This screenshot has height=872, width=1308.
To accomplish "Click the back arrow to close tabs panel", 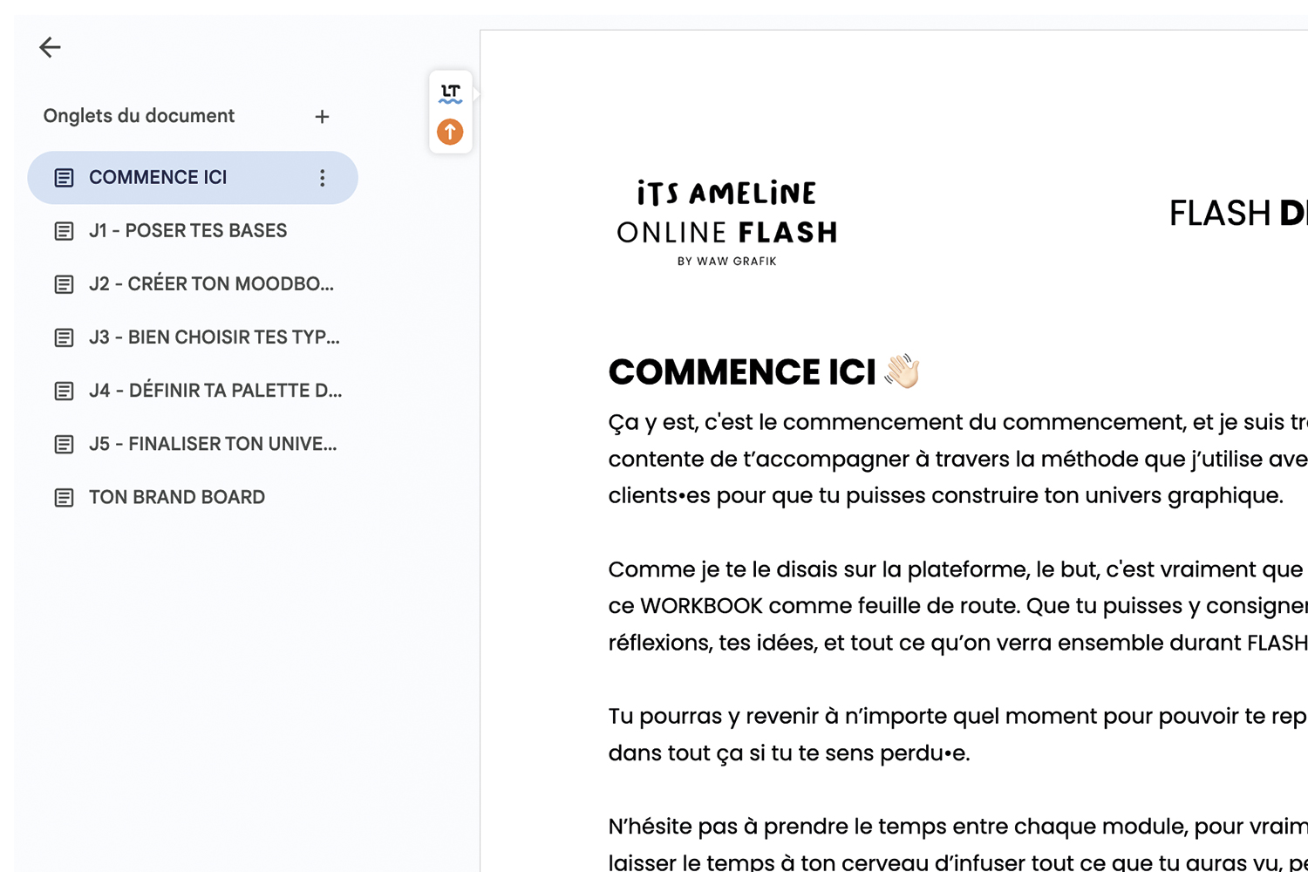I will (50, 47).
